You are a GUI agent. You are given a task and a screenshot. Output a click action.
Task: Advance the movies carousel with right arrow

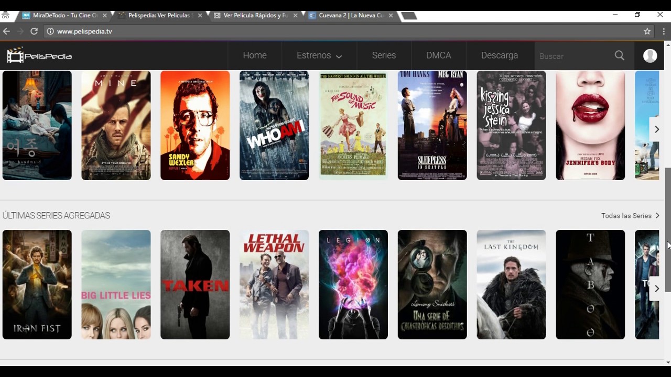pyautogui.click(x=656, y=129)
